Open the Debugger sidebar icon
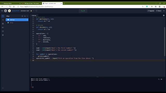The width and height of the screenshot is (166, 93). pos(3,28)
